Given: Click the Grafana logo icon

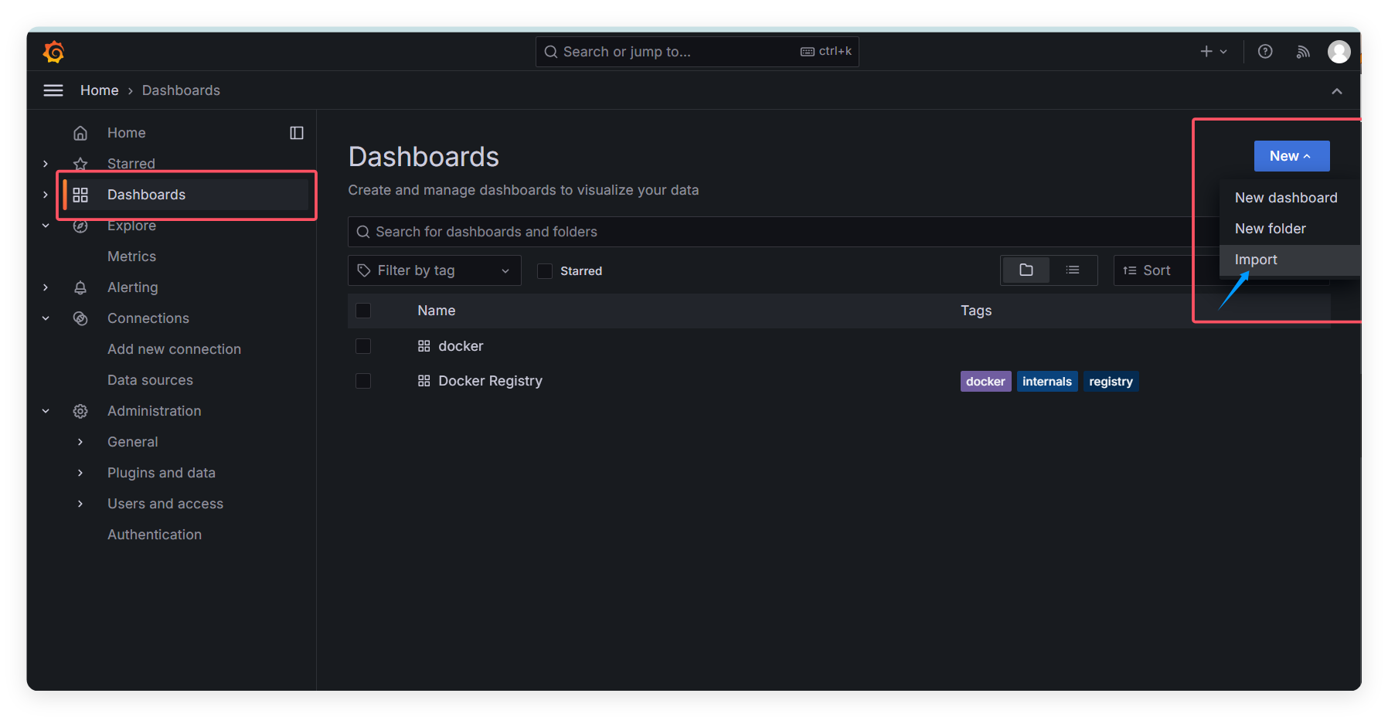Looking at the screenshot, I should pos(54,52).
